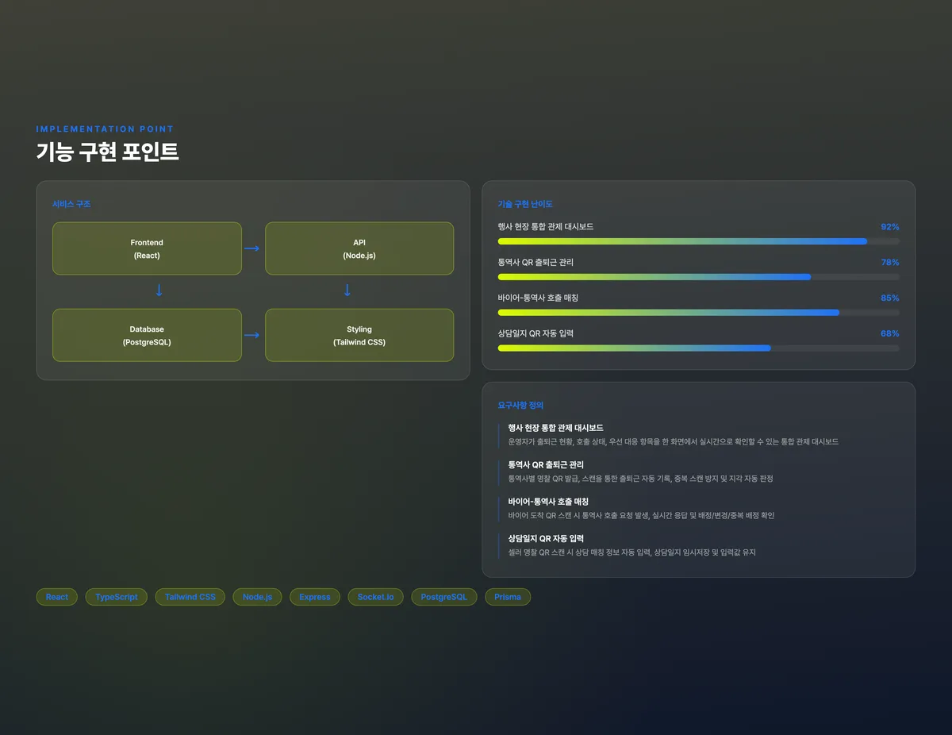Click the 85% progress bar for 바이어-통역사 호출 매칭
This screenshot has height=735, width=952.
[699, 313]
